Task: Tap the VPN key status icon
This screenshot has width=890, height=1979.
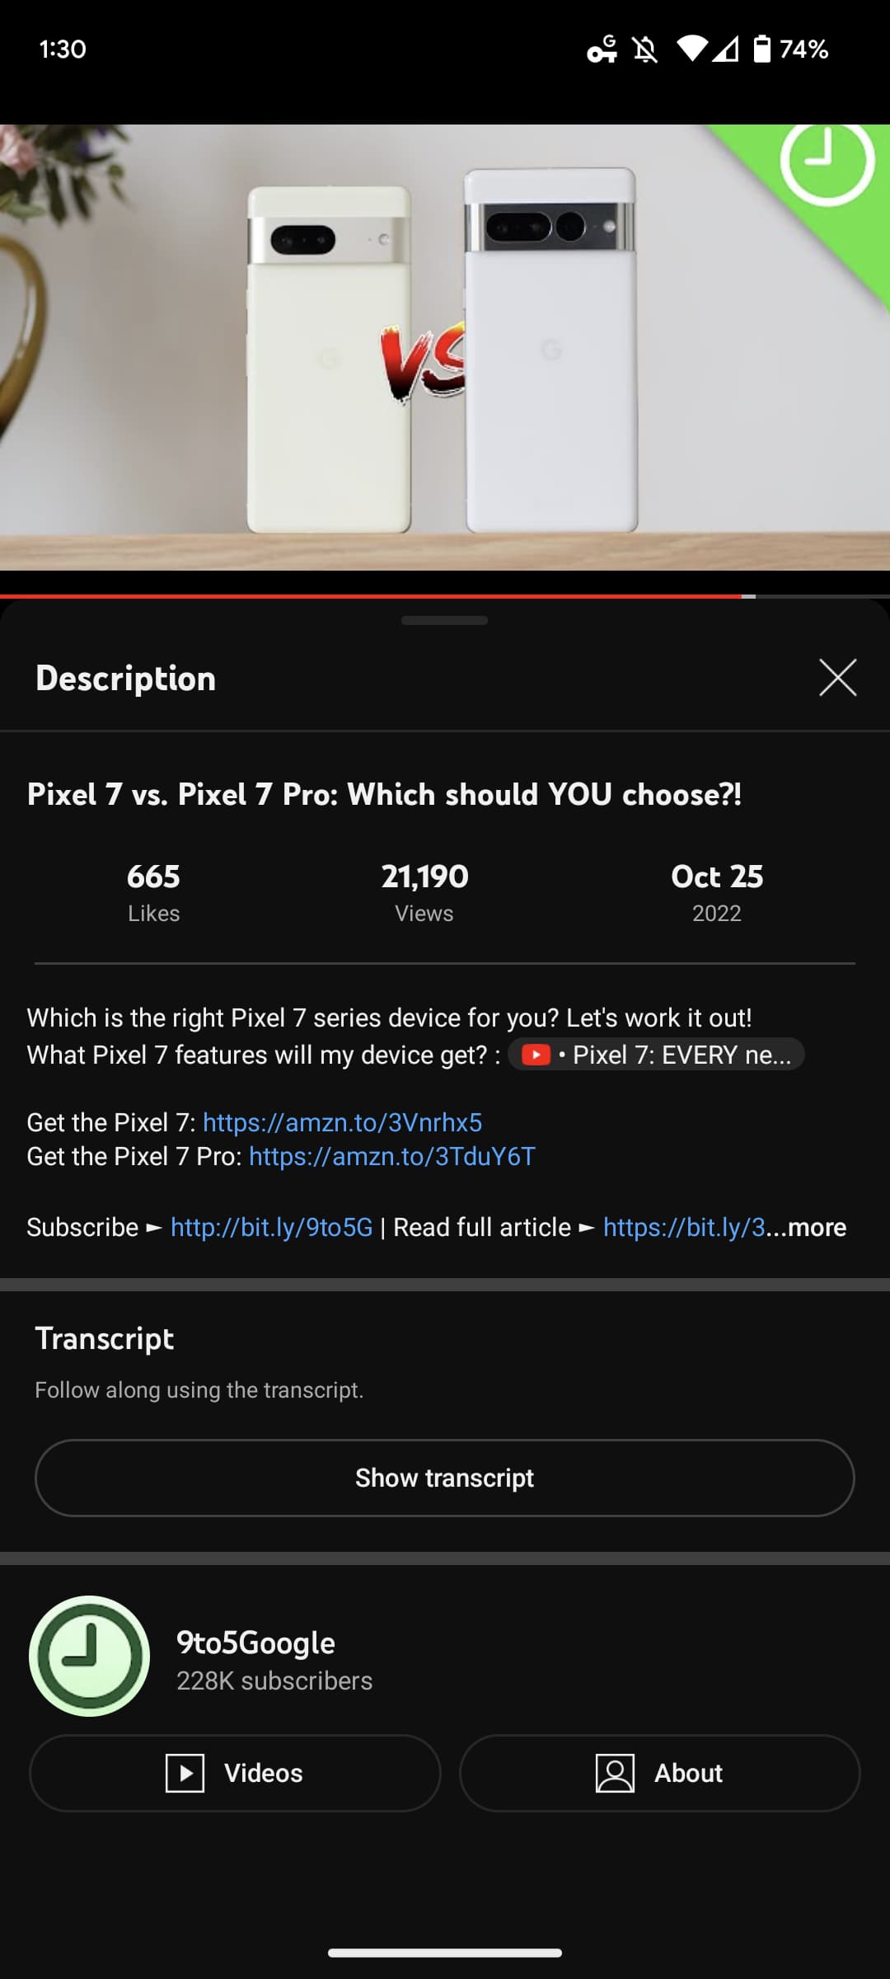Action: pos(602,49)
